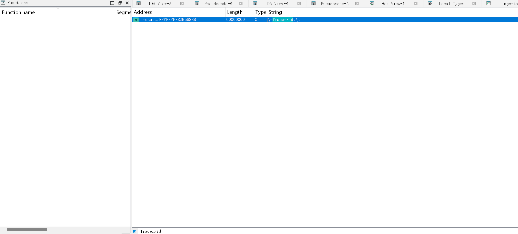Sort by the Function name column
Viewport: 518px width, 234px height.
(18, 12)
